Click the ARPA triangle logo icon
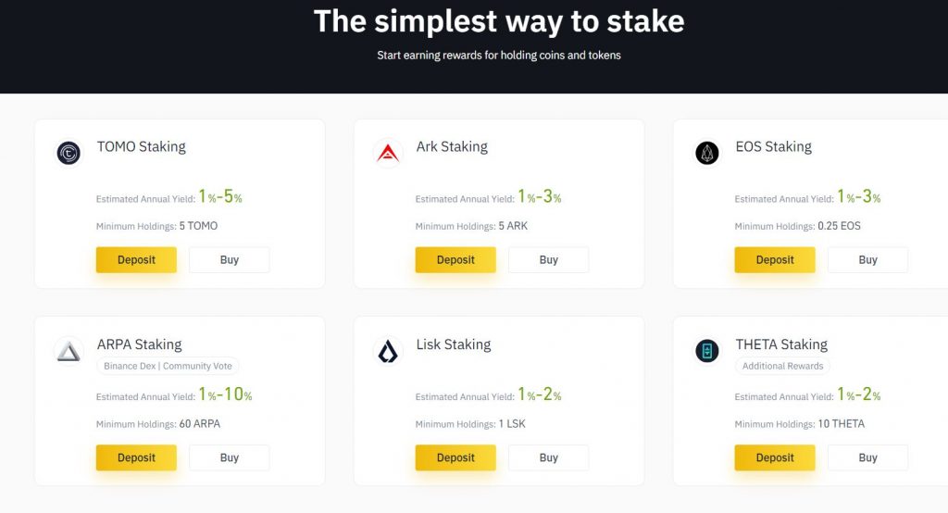This screenshot has height=513, width=948. pyautogui.click(x=69, y=352)
